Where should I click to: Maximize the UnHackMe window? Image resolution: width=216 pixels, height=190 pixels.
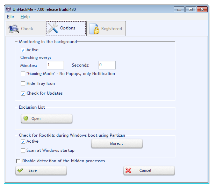190,9
